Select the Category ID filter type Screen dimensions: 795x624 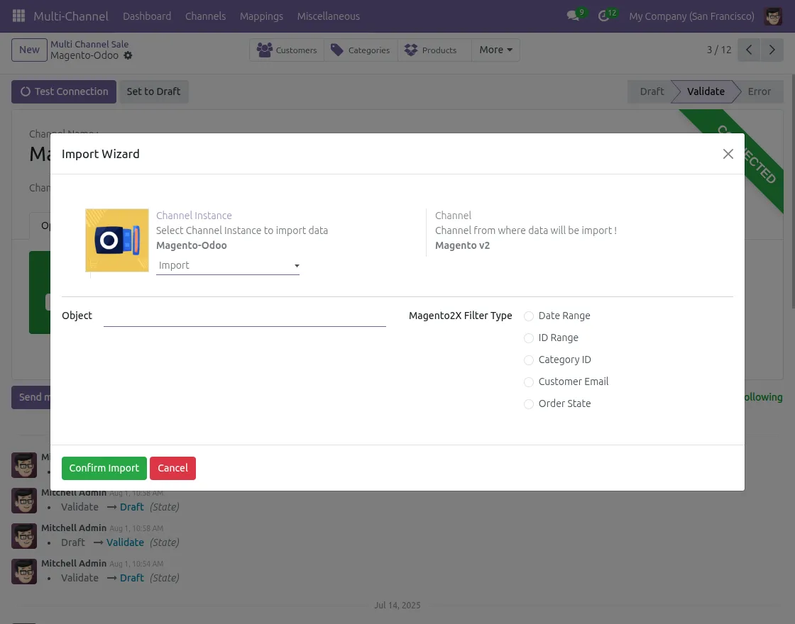(x=529, y=360)
